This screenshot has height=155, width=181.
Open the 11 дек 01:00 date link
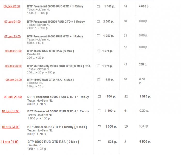click(x=10, y=142)
